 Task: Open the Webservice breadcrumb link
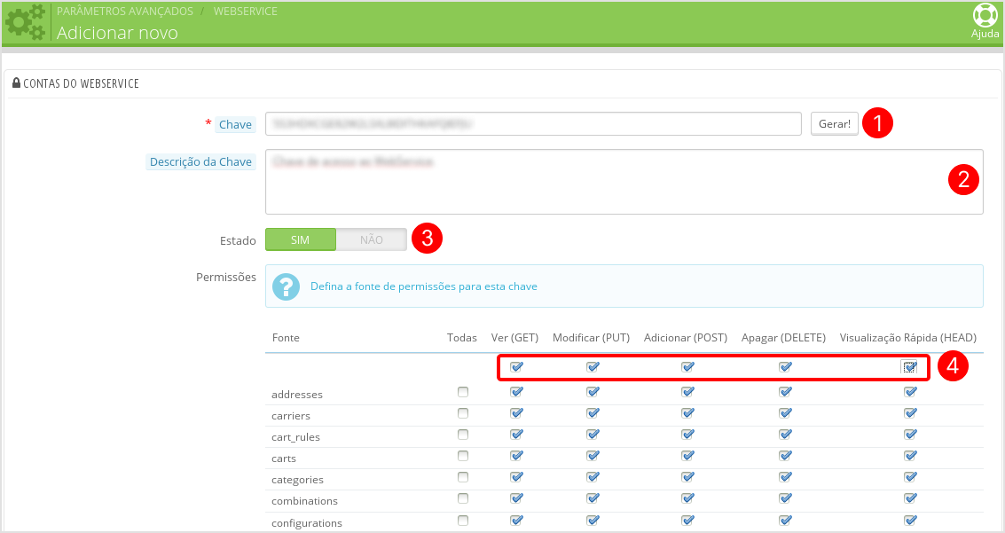tap(246, 11)
